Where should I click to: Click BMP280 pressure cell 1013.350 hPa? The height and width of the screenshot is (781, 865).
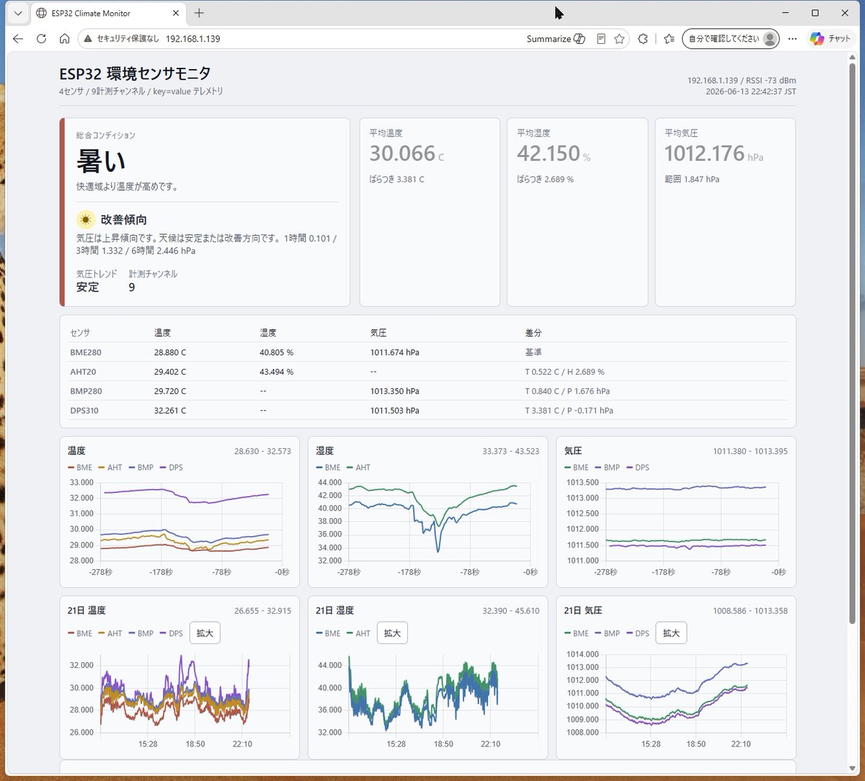(x=394, y=391)
